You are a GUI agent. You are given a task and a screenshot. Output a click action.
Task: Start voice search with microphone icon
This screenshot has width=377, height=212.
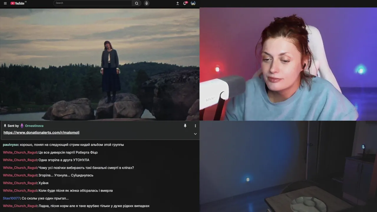(x=146, y=3)
